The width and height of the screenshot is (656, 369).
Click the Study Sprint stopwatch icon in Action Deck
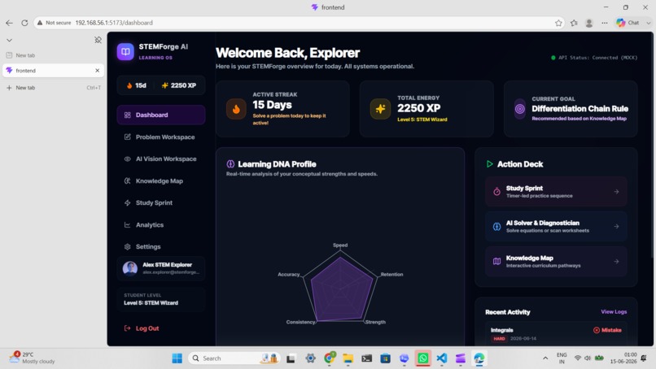pos(496,191)
